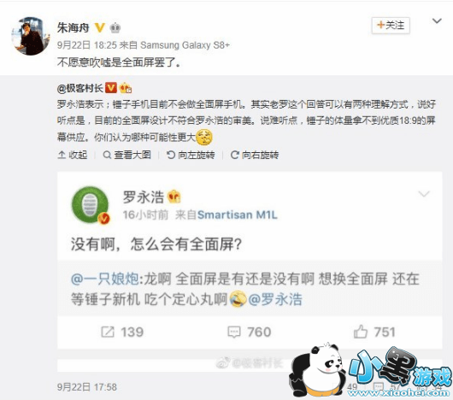Open the Smartisan M1L device link
453x400 pixels.
point(238,215)
